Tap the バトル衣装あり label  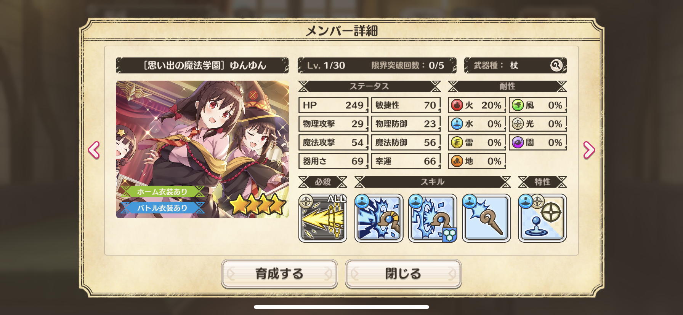pos(162,208)
